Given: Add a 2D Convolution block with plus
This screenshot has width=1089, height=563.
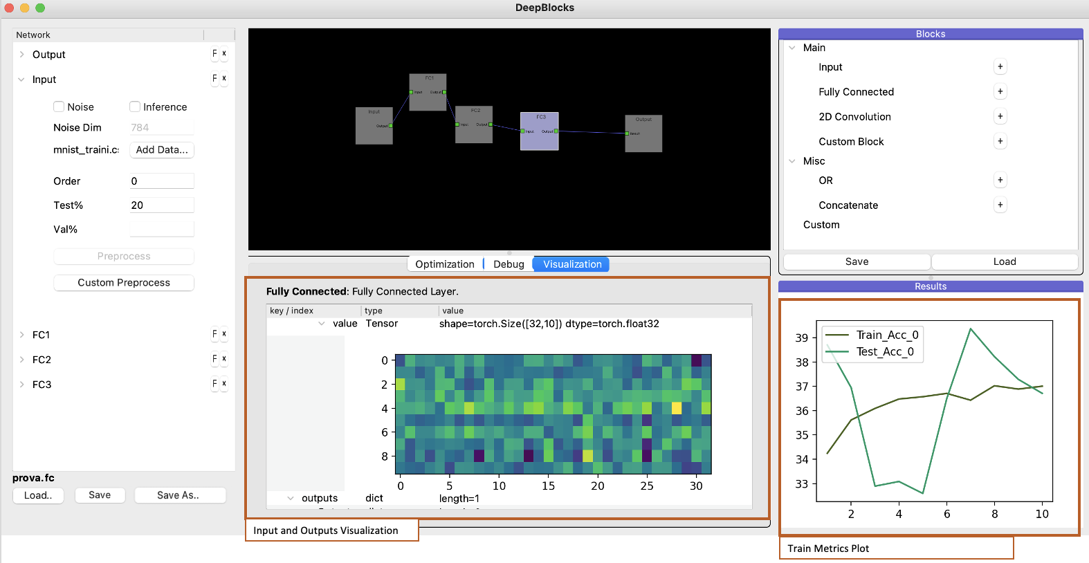Looking at the screenshot, I should (1000, 116).
